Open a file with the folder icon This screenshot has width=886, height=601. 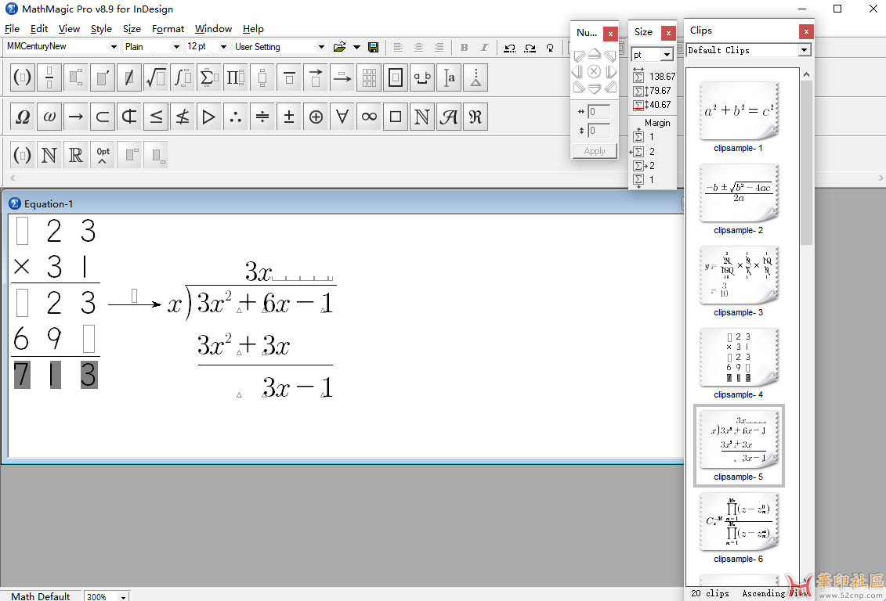click(340, 48)
